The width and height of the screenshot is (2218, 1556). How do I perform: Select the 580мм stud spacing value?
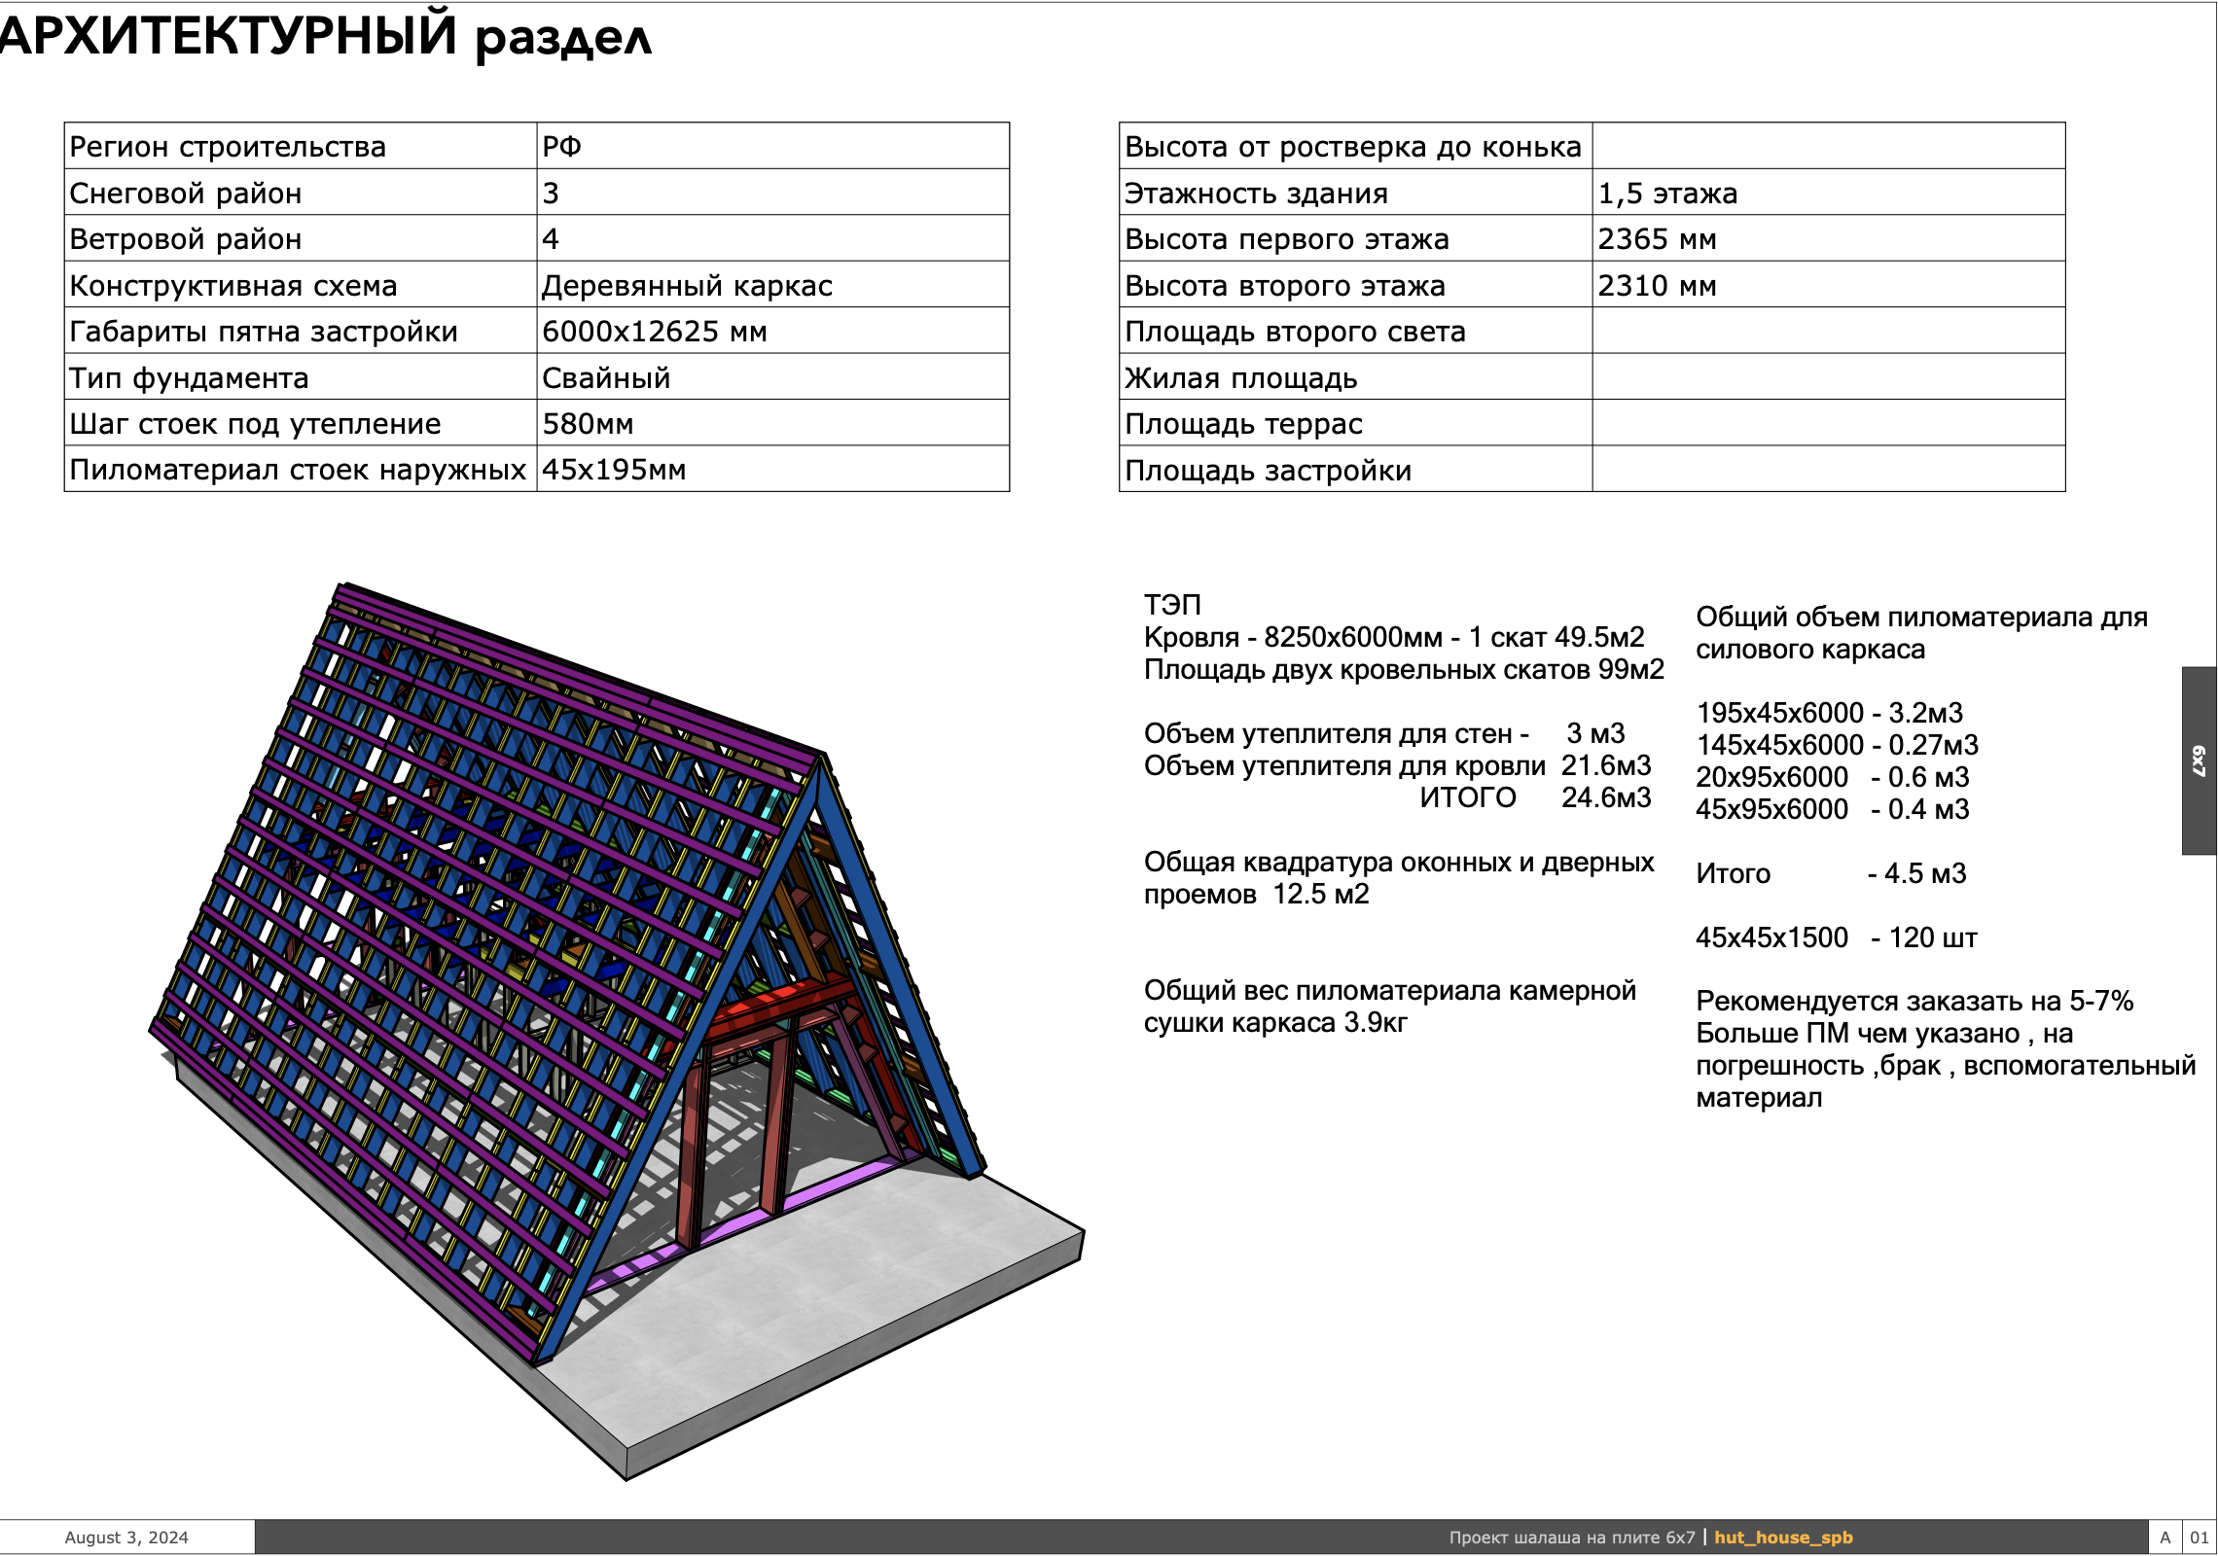click(x=587, y=425)
